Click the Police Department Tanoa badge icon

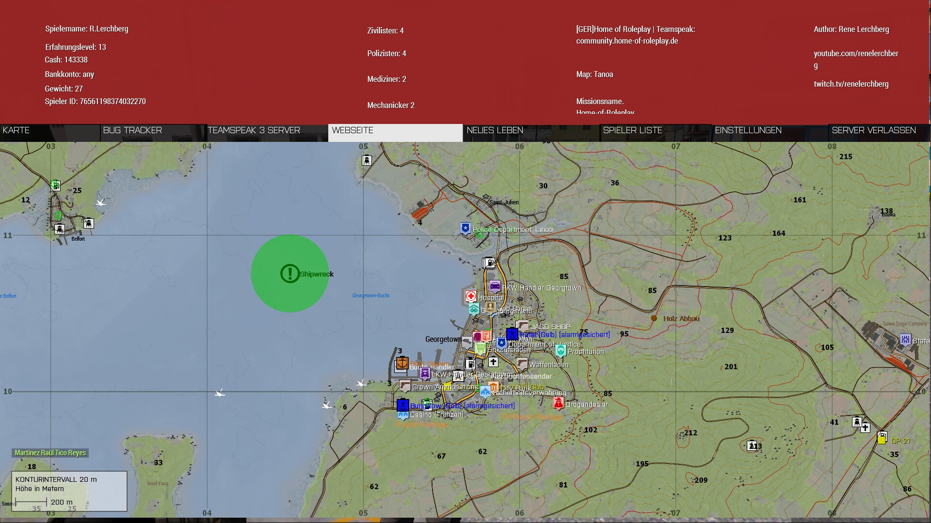(x=465, y=228)
